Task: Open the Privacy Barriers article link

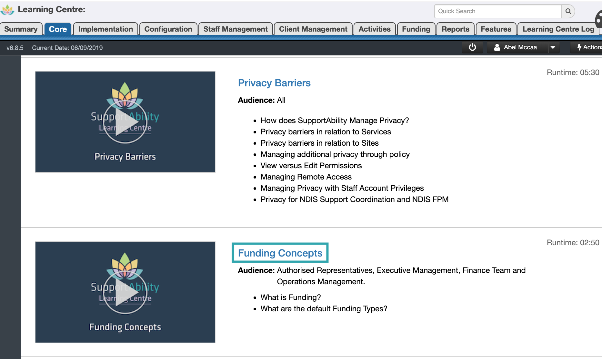Action: click(x=274, y=83)
